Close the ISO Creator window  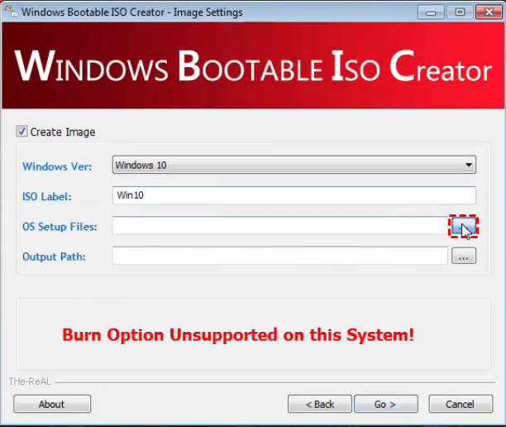click(x=489, y=12)
